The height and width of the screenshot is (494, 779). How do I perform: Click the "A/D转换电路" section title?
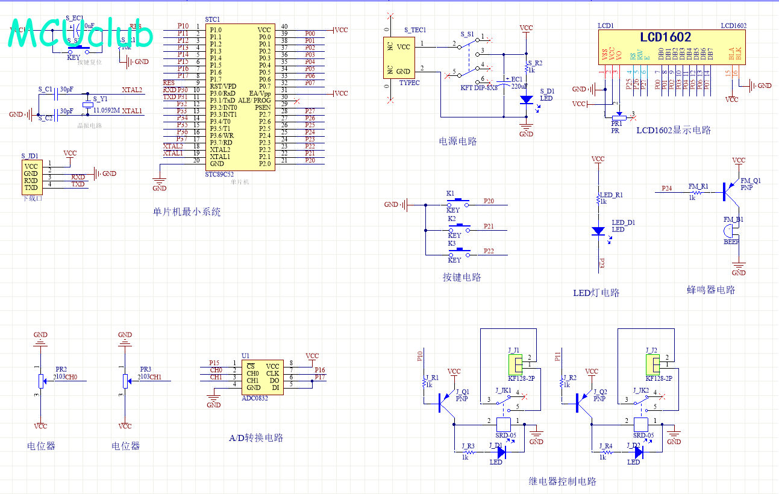pos(256,438)
